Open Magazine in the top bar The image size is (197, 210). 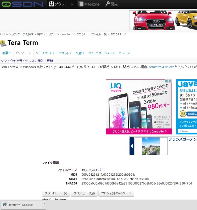(x=89, y=4)
